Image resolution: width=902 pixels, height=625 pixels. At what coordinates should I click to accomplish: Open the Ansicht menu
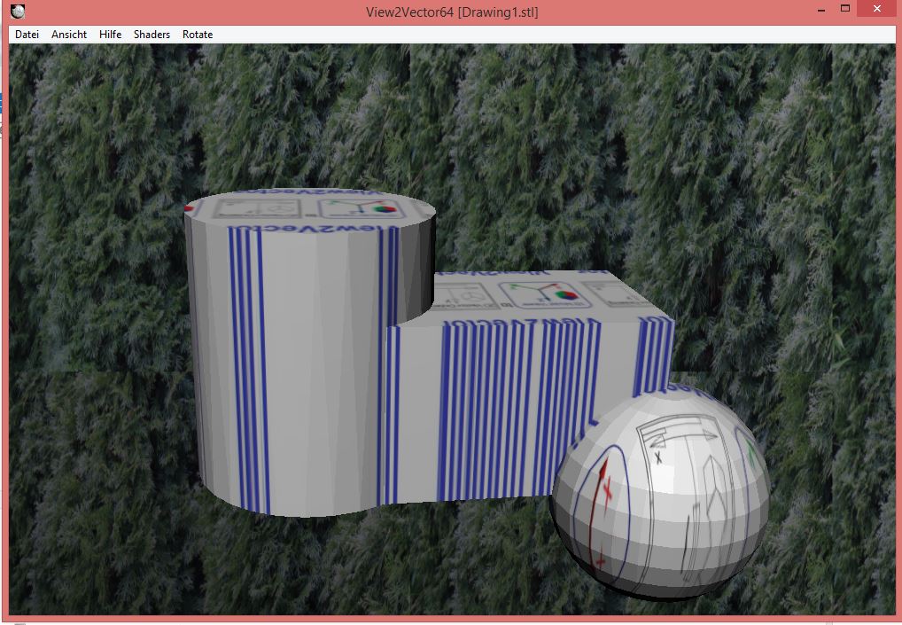(x=69, y=35)
